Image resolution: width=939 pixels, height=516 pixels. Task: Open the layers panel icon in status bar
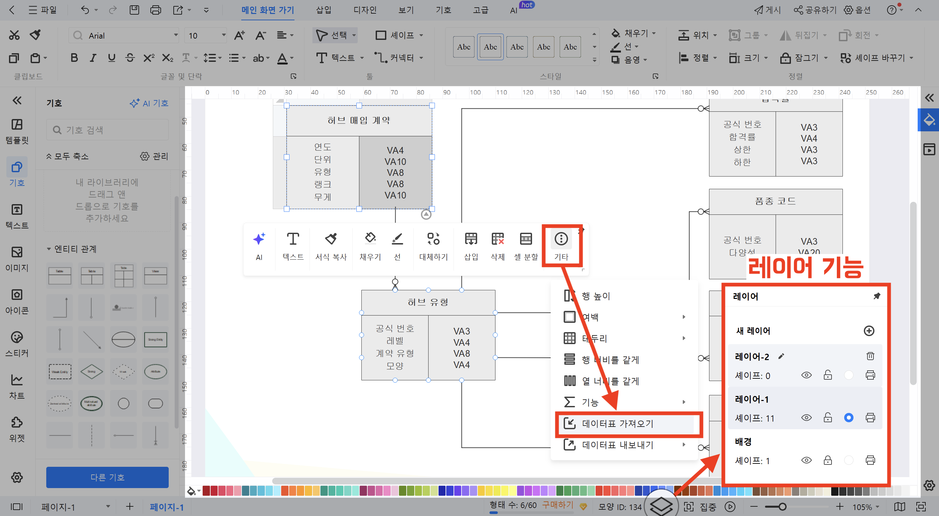pyautogui.click(x=661, y=507)
